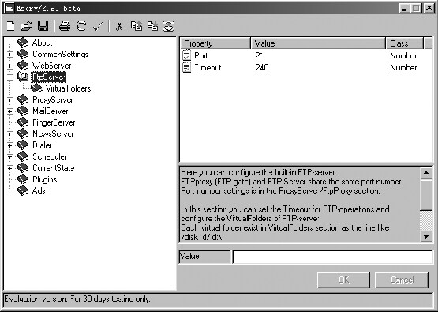This screenshot has height=312, width=438.
Task: Expand the MailServer tree node
Action: [x=10, y=111]
